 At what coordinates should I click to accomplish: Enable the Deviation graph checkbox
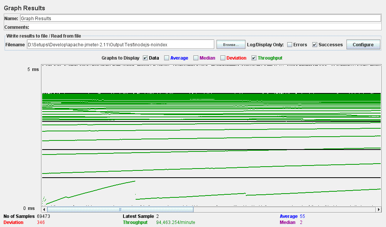point(223,58)
